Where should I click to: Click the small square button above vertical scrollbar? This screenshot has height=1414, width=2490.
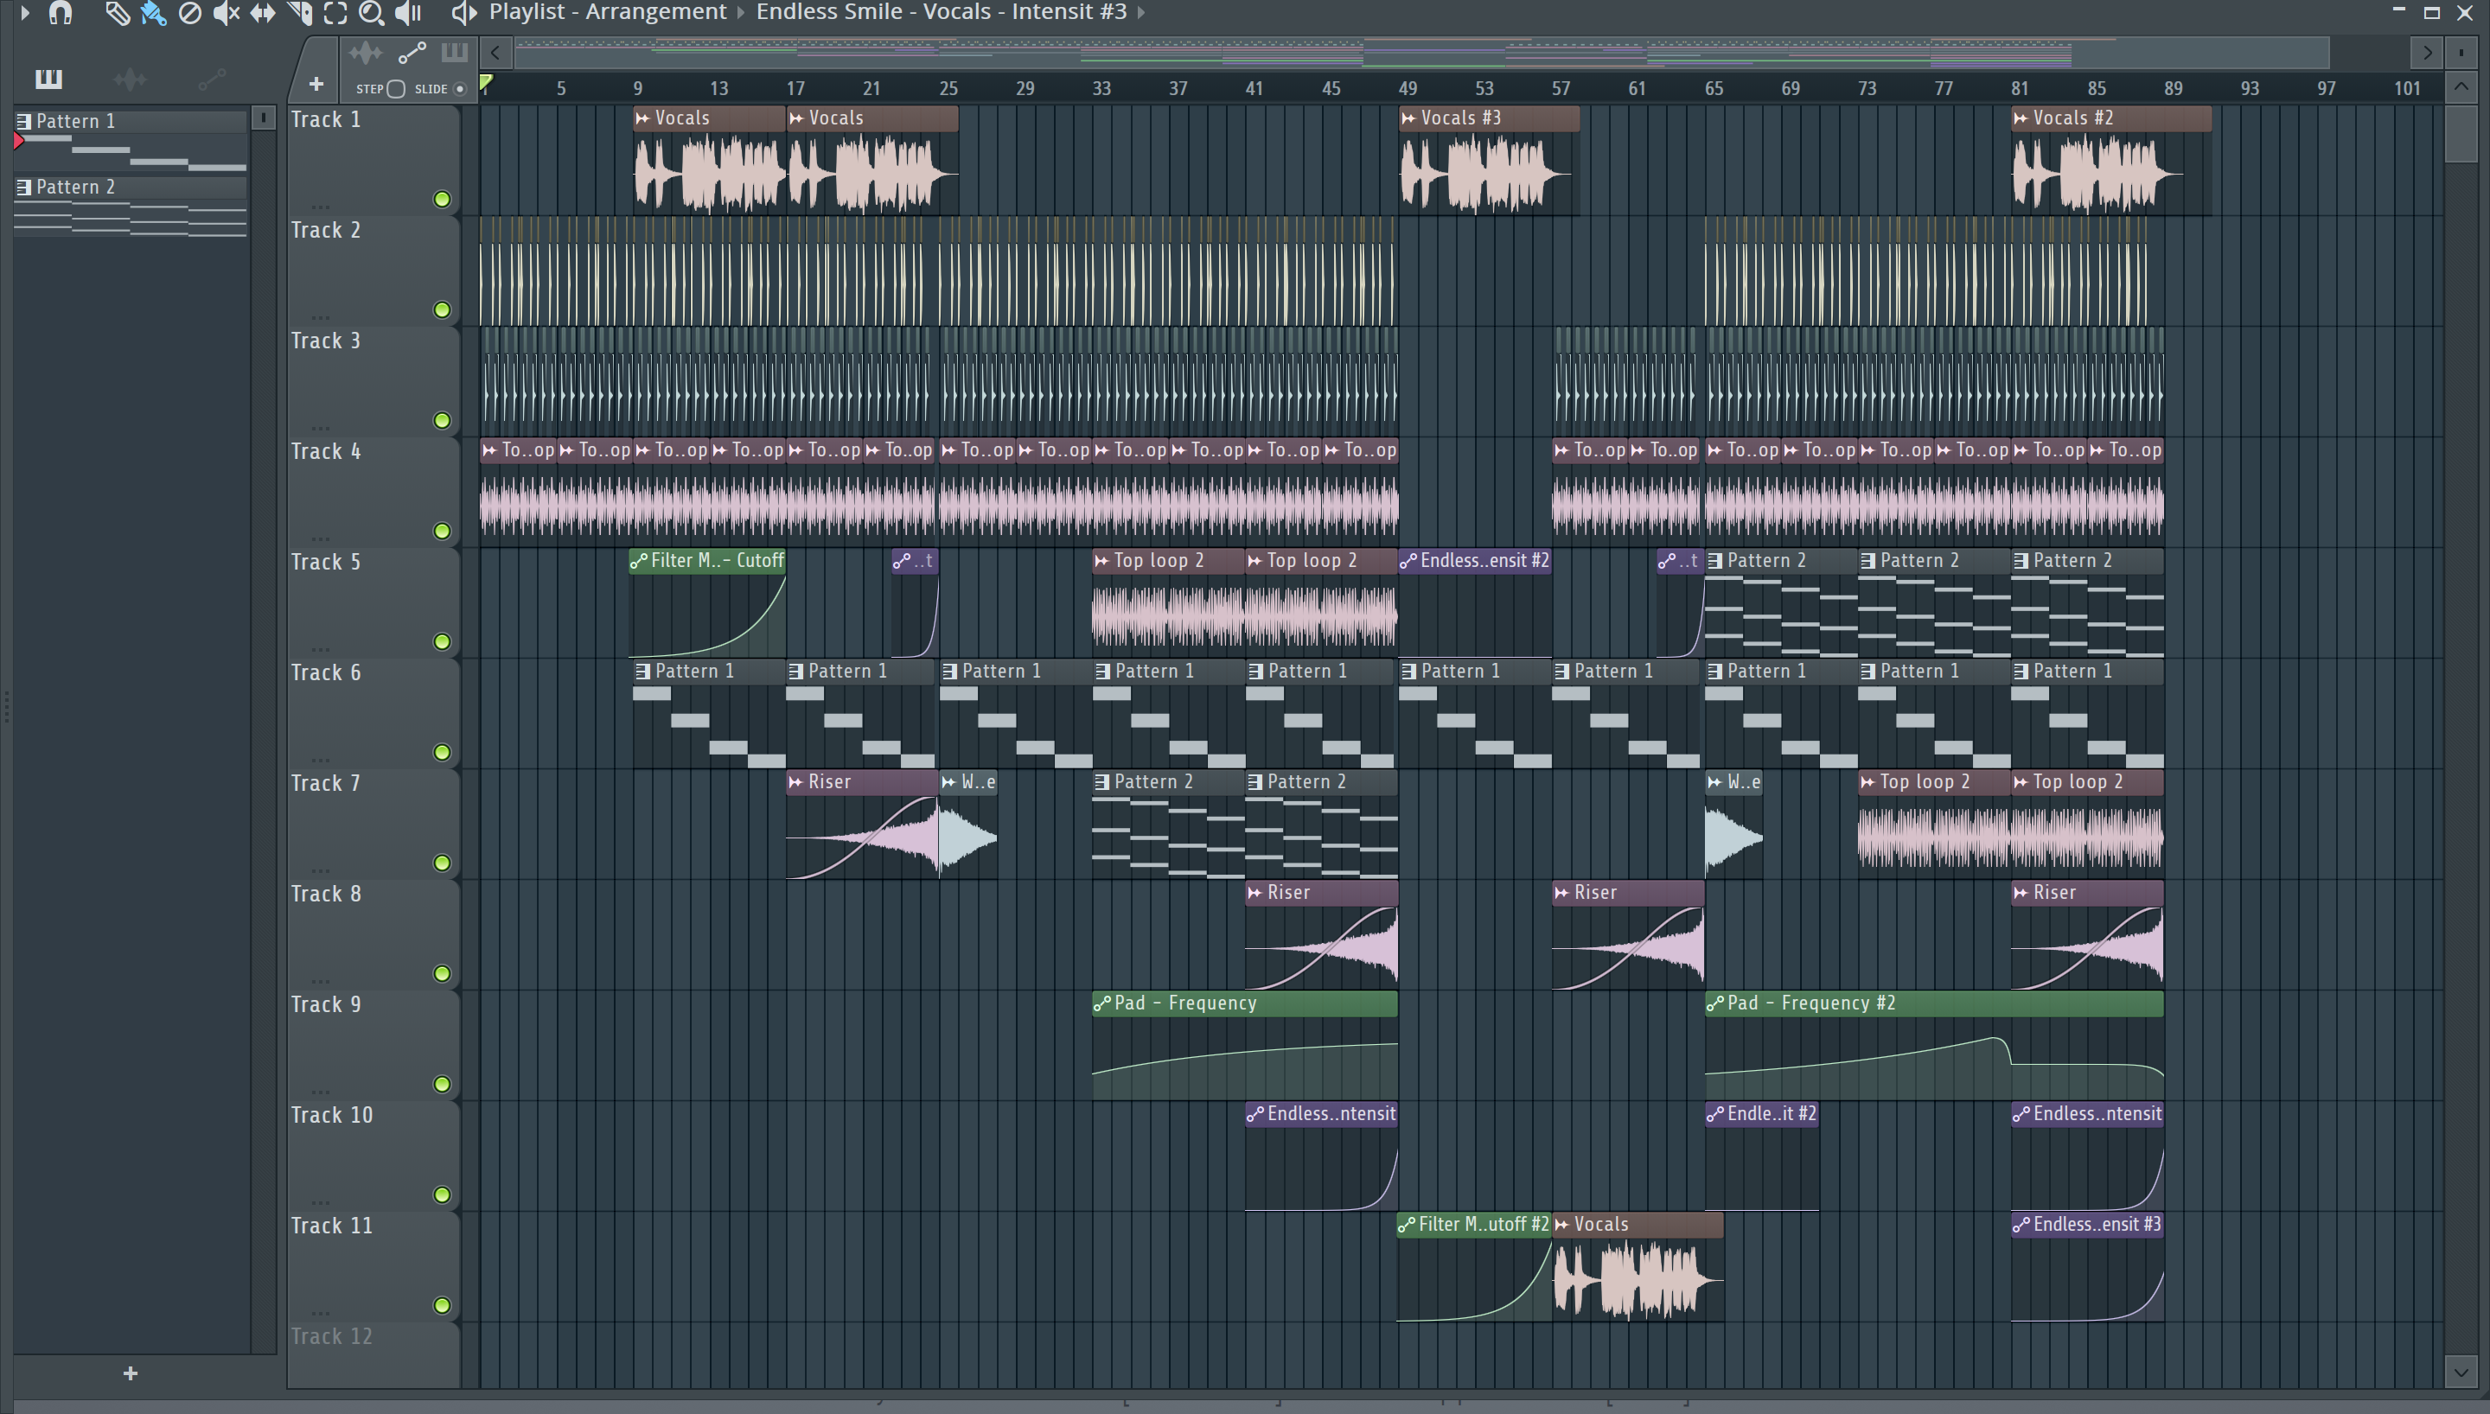[x=2461, y=52]
